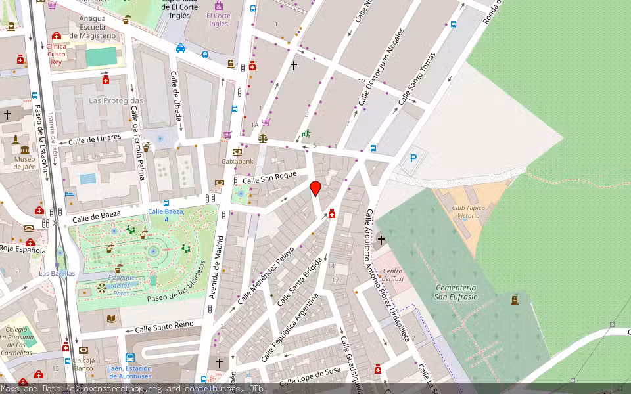631x394 pixels.
Task: Select the green sports runner icon
Action: coord(306,133)
